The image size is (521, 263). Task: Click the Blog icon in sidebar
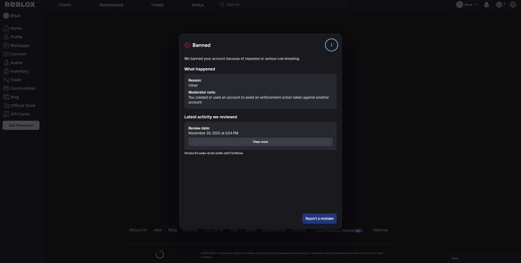[x=6, y=97]
